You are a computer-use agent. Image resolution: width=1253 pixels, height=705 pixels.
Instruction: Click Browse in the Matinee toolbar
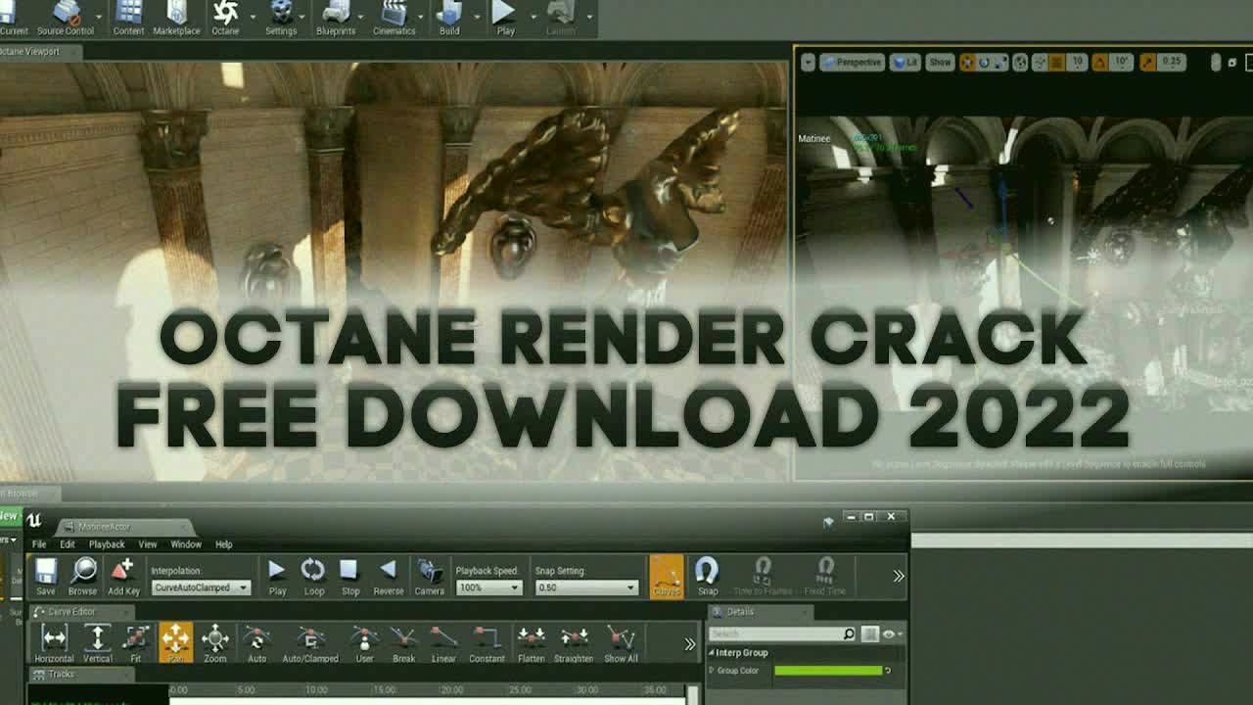(x=83, y=577)
